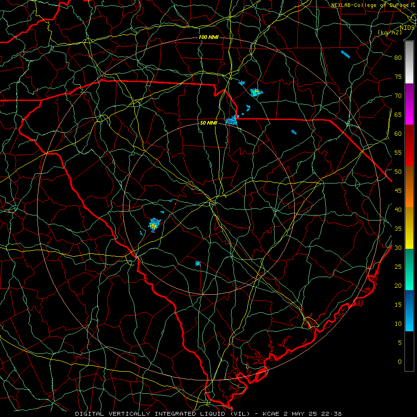Click the yellow segment of the color bar
The image size is (417, 417).
pos(409,228)
